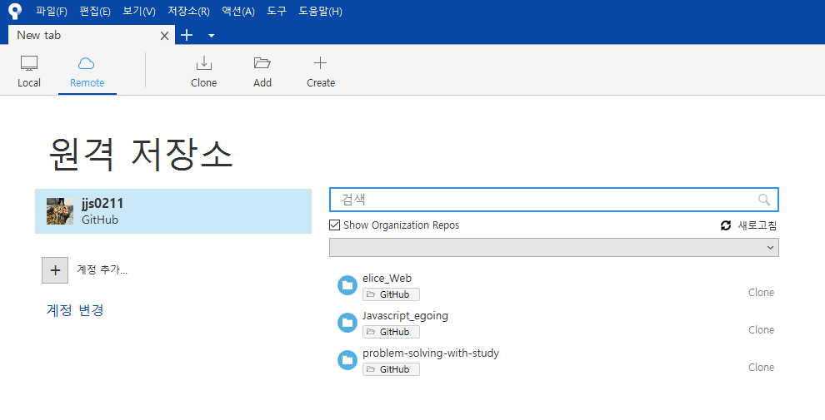This screenshot has width=825, height=420.
Task: Open the 도움말(H) menu
Action: (x=320, y=12)
